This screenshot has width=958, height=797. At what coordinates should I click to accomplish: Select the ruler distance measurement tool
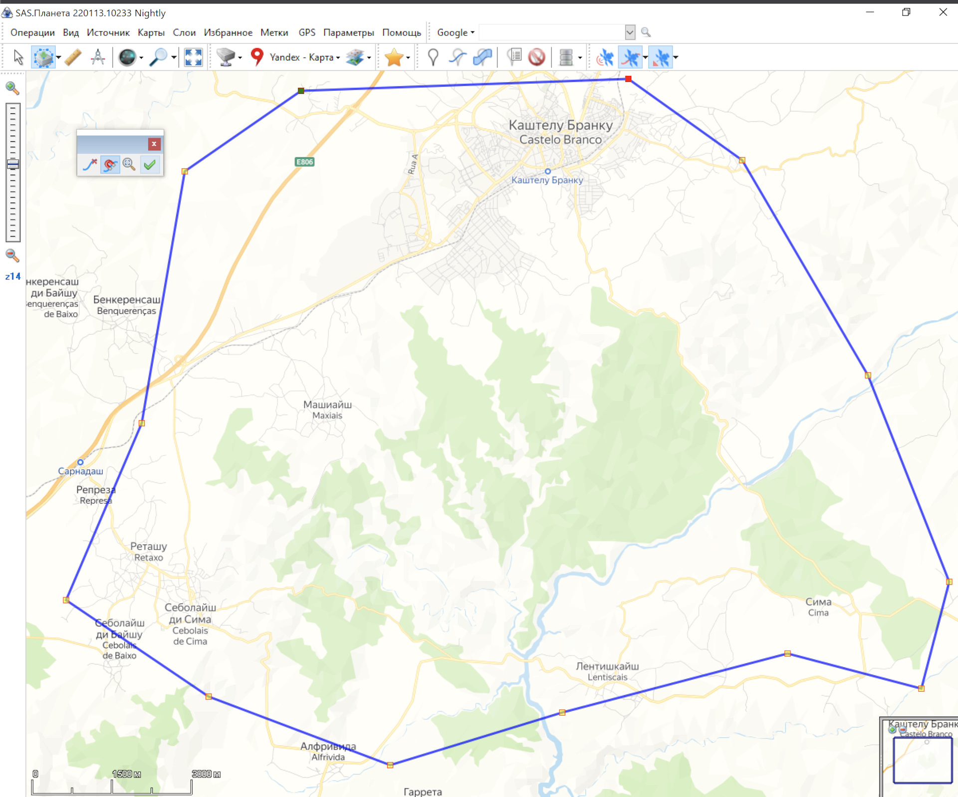pos(73,57)
